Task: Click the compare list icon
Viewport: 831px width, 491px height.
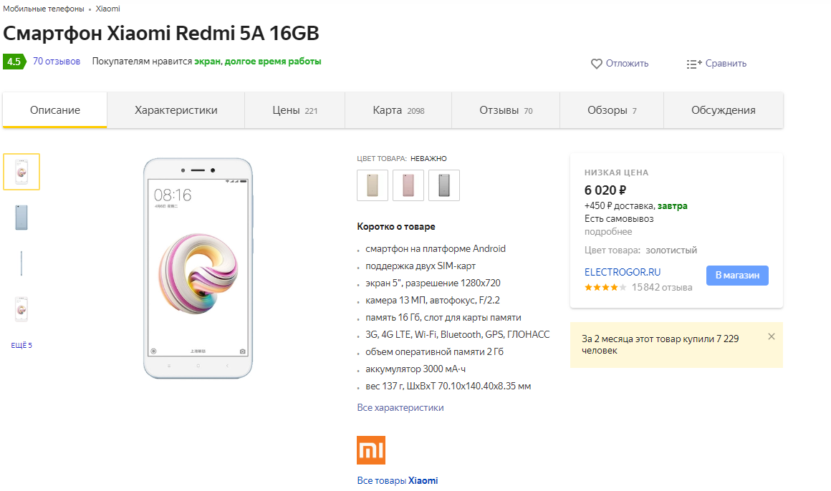Action: click(x=694, y=64)
